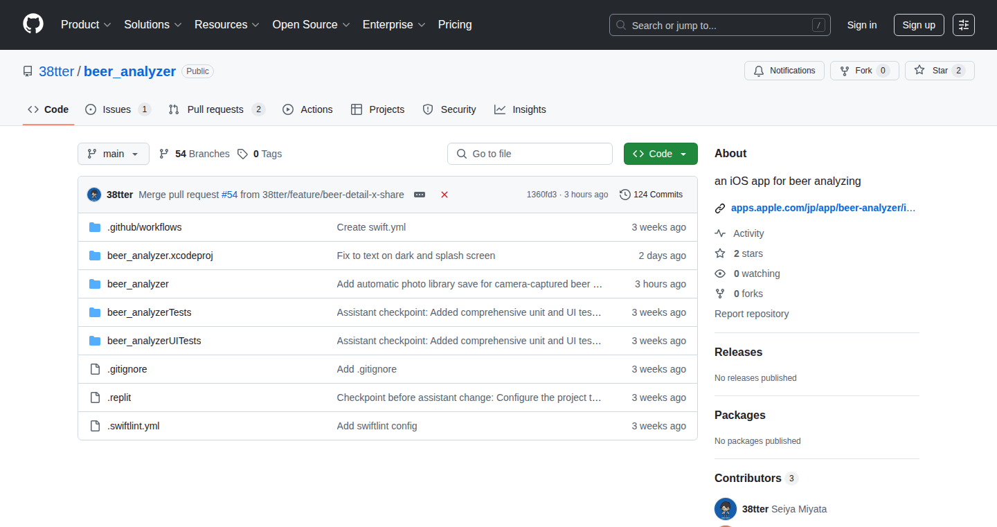
Task: Open the Pricing page
Action: pos(455,25)
